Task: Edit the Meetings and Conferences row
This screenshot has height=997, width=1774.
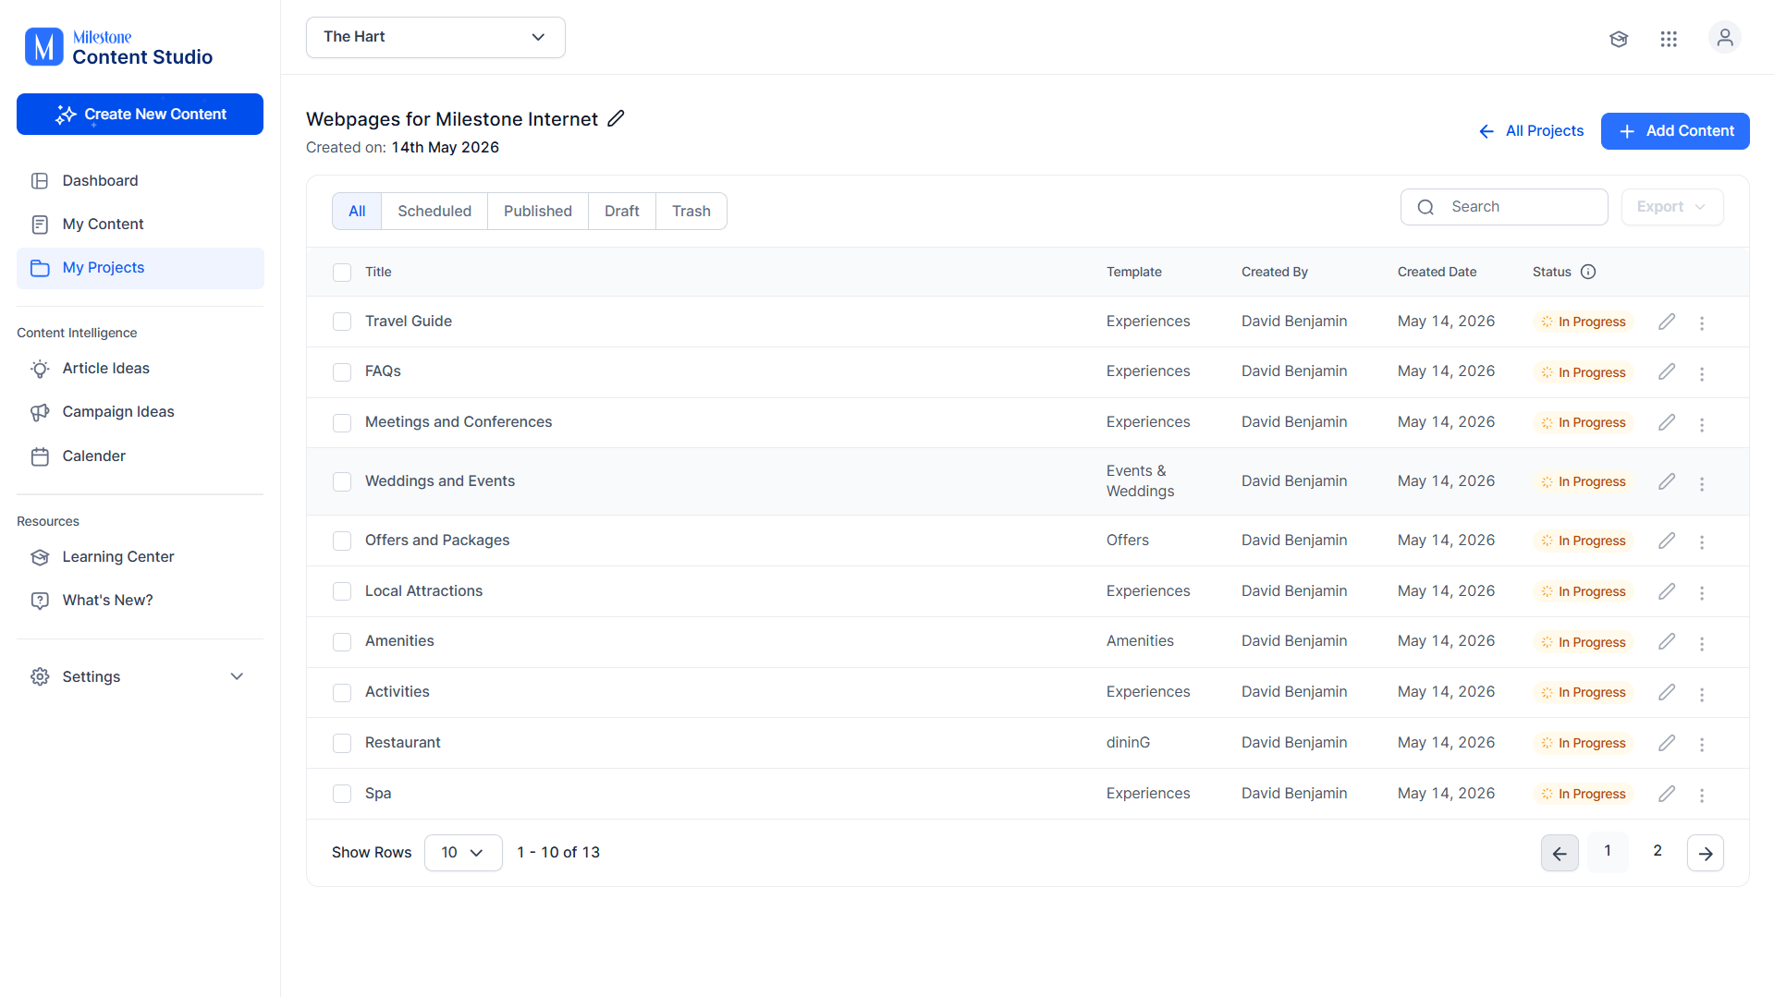Action: (x=1667, y=422)
